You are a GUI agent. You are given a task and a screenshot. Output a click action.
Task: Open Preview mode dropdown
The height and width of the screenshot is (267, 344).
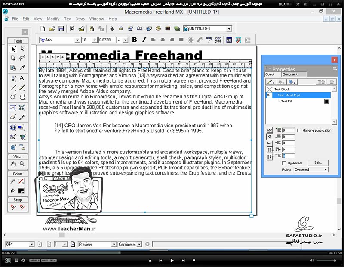114,244
